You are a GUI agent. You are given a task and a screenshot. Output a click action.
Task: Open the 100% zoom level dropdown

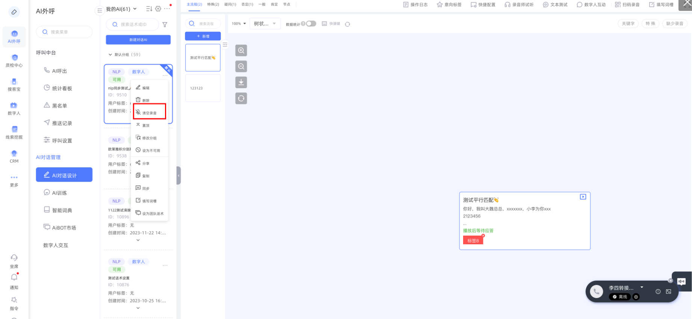pos(239,24)
